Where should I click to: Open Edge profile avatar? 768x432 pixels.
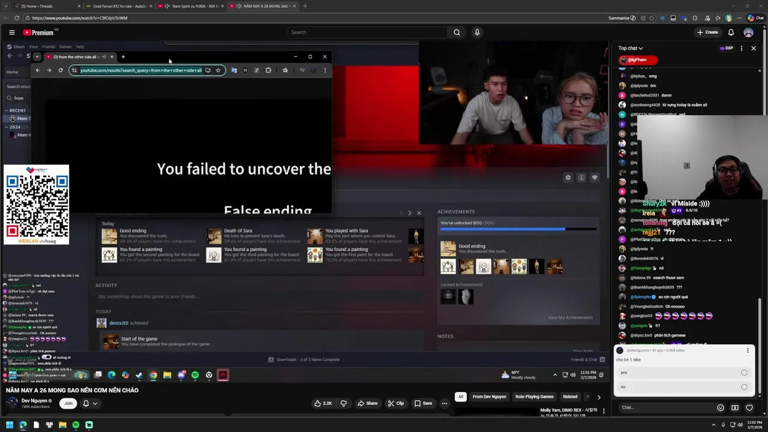coord(729,18)
